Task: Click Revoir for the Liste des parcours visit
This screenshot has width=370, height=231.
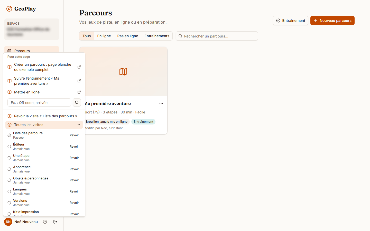Action: point(74,135)
